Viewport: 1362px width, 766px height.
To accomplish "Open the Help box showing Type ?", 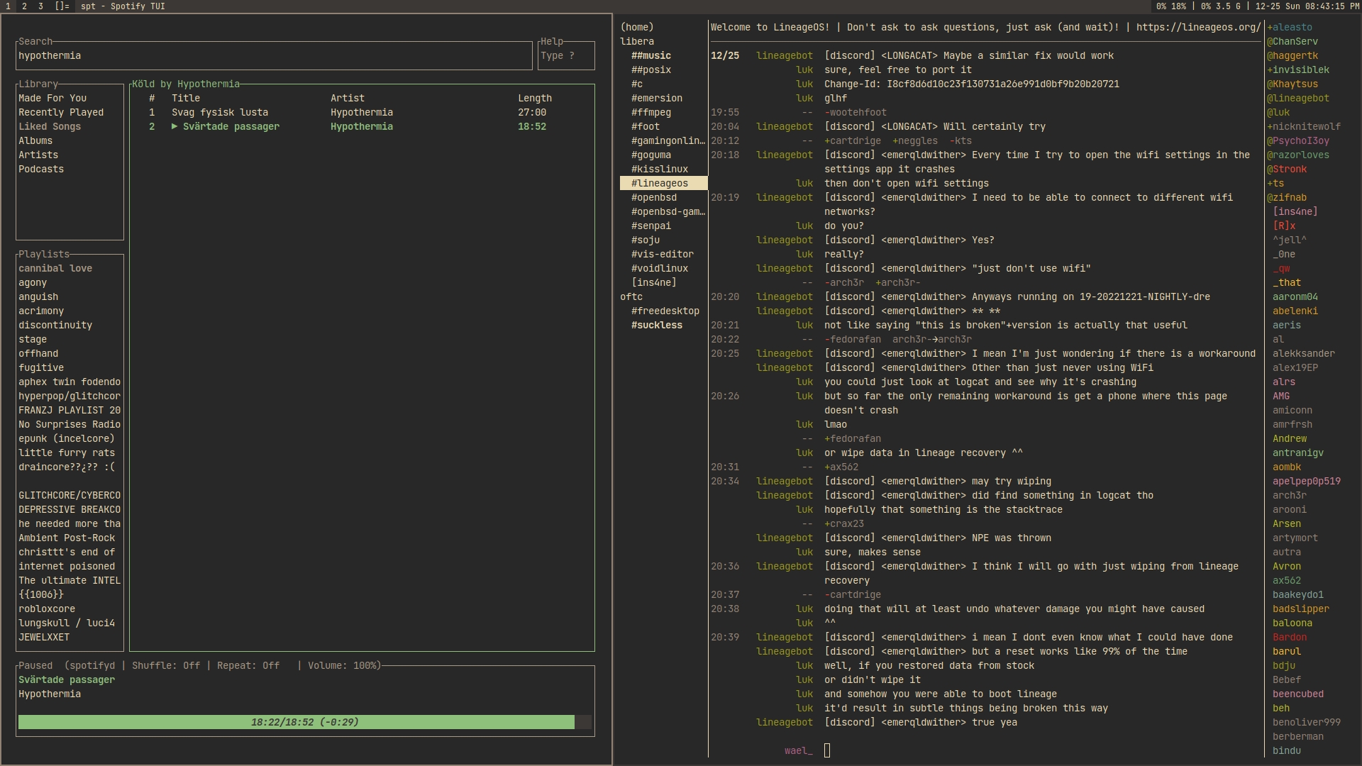I will click(566, 56).
